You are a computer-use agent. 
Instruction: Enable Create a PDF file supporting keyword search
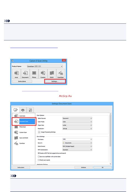click(x=39, y=153)
